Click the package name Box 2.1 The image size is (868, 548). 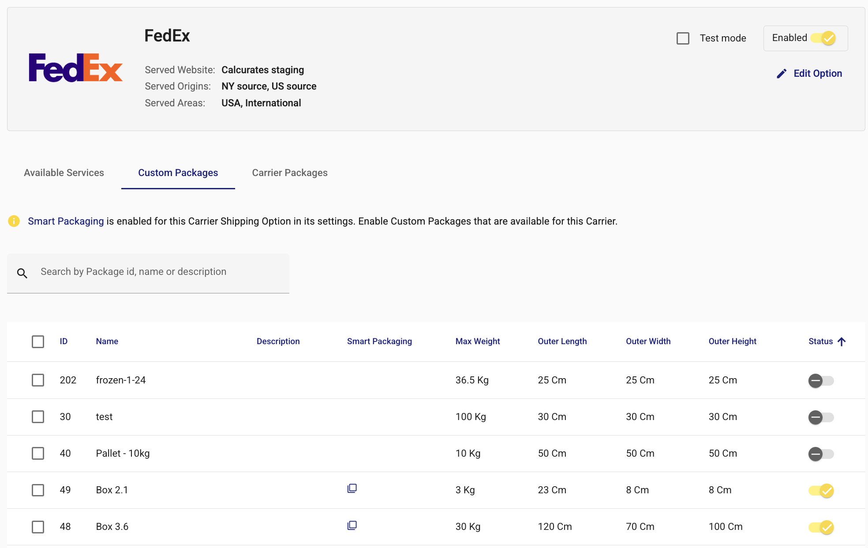coord(112,490)
